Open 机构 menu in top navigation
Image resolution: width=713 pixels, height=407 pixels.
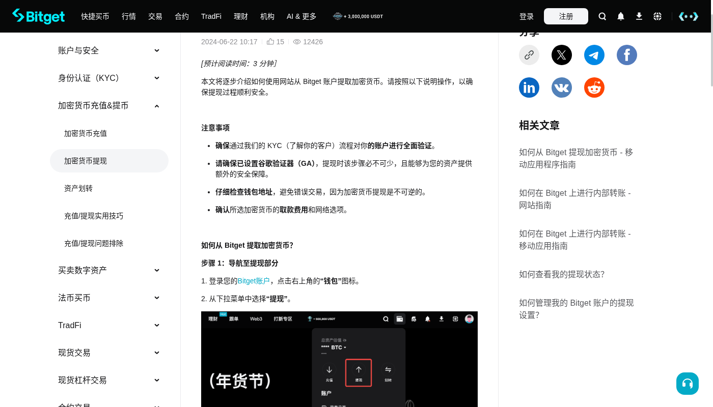(267, 16)
